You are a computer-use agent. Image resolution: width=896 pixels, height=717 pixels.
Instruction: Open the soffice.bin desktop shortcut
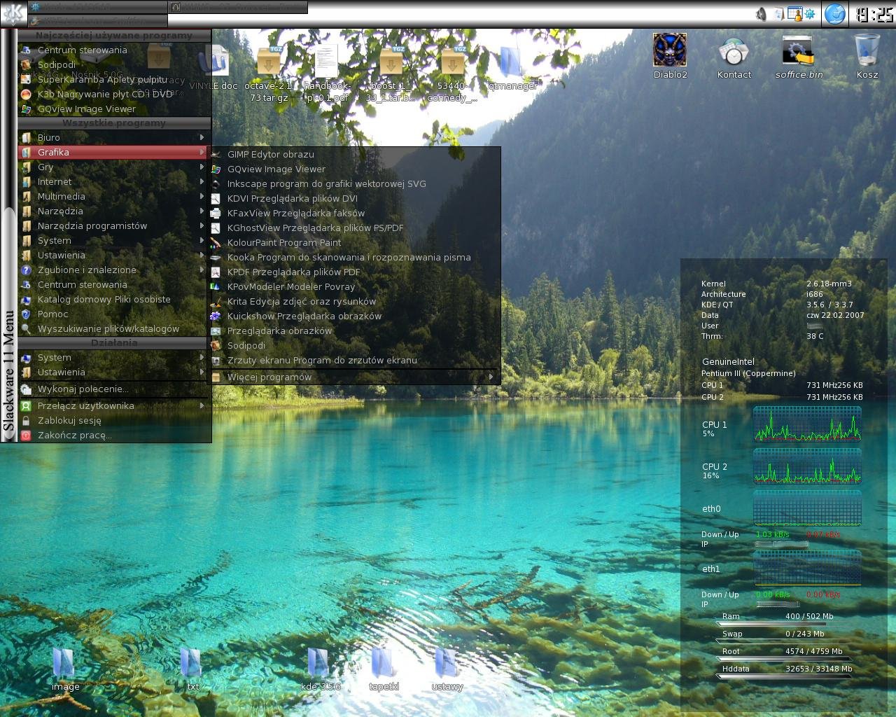coord(799,57)
